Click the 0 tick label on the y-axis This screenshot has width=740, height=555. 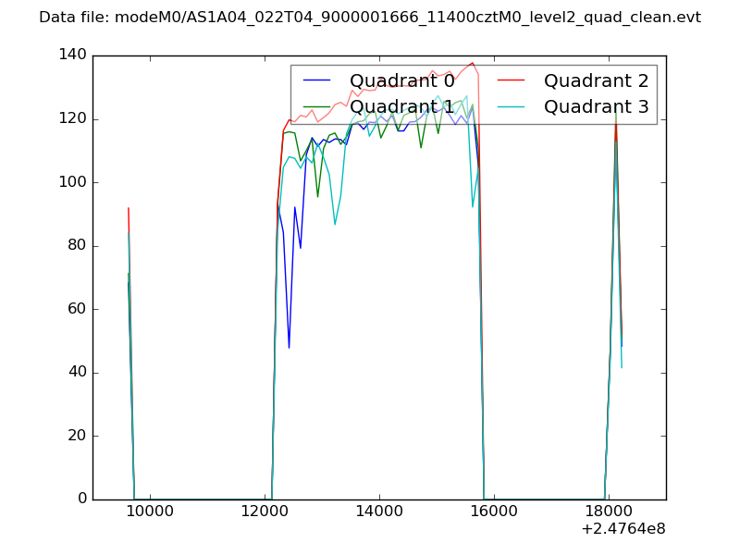(80, 499)
